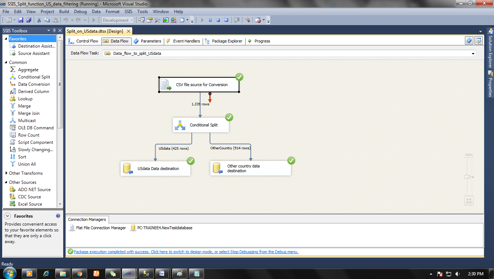Select the USdata Data destination component
494x279 pixels.
coord(155,169)
